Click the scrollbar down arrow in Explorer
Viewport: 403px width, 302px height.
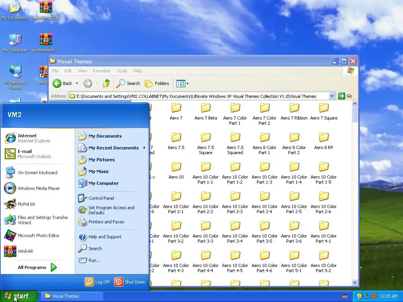click(355, 282)
